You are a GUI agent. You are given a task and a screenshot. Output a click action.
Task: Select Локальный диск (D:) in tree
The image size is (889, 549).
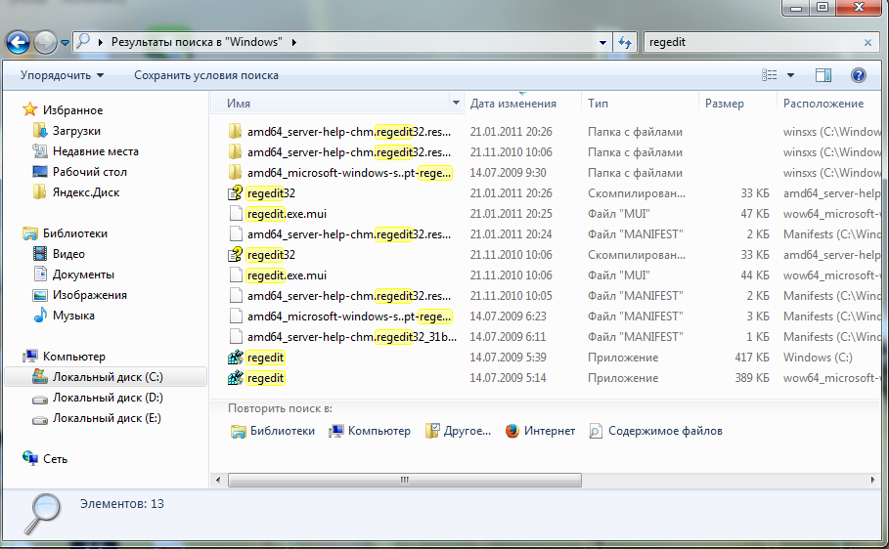tap(108, 398)
